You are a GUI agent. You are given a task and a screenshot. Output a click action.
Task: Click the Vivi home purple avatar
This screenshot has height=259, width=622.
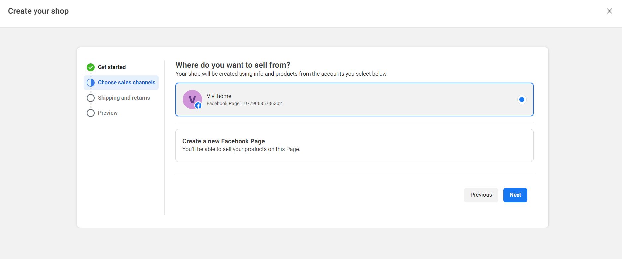pyautogui.click(x=192, y=99)
